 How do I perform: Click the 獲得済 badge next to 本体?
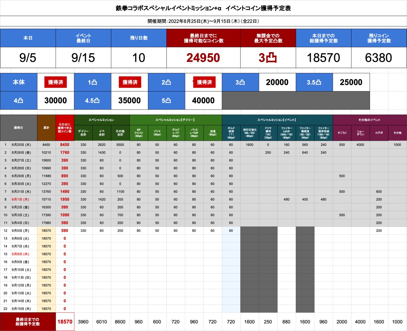click(56, 82)
